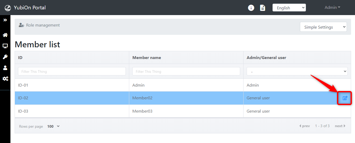Image resolution: width=355 pixels, height=143 pixels.
Task: Go to prev page of members
Action: pos(304,126)
